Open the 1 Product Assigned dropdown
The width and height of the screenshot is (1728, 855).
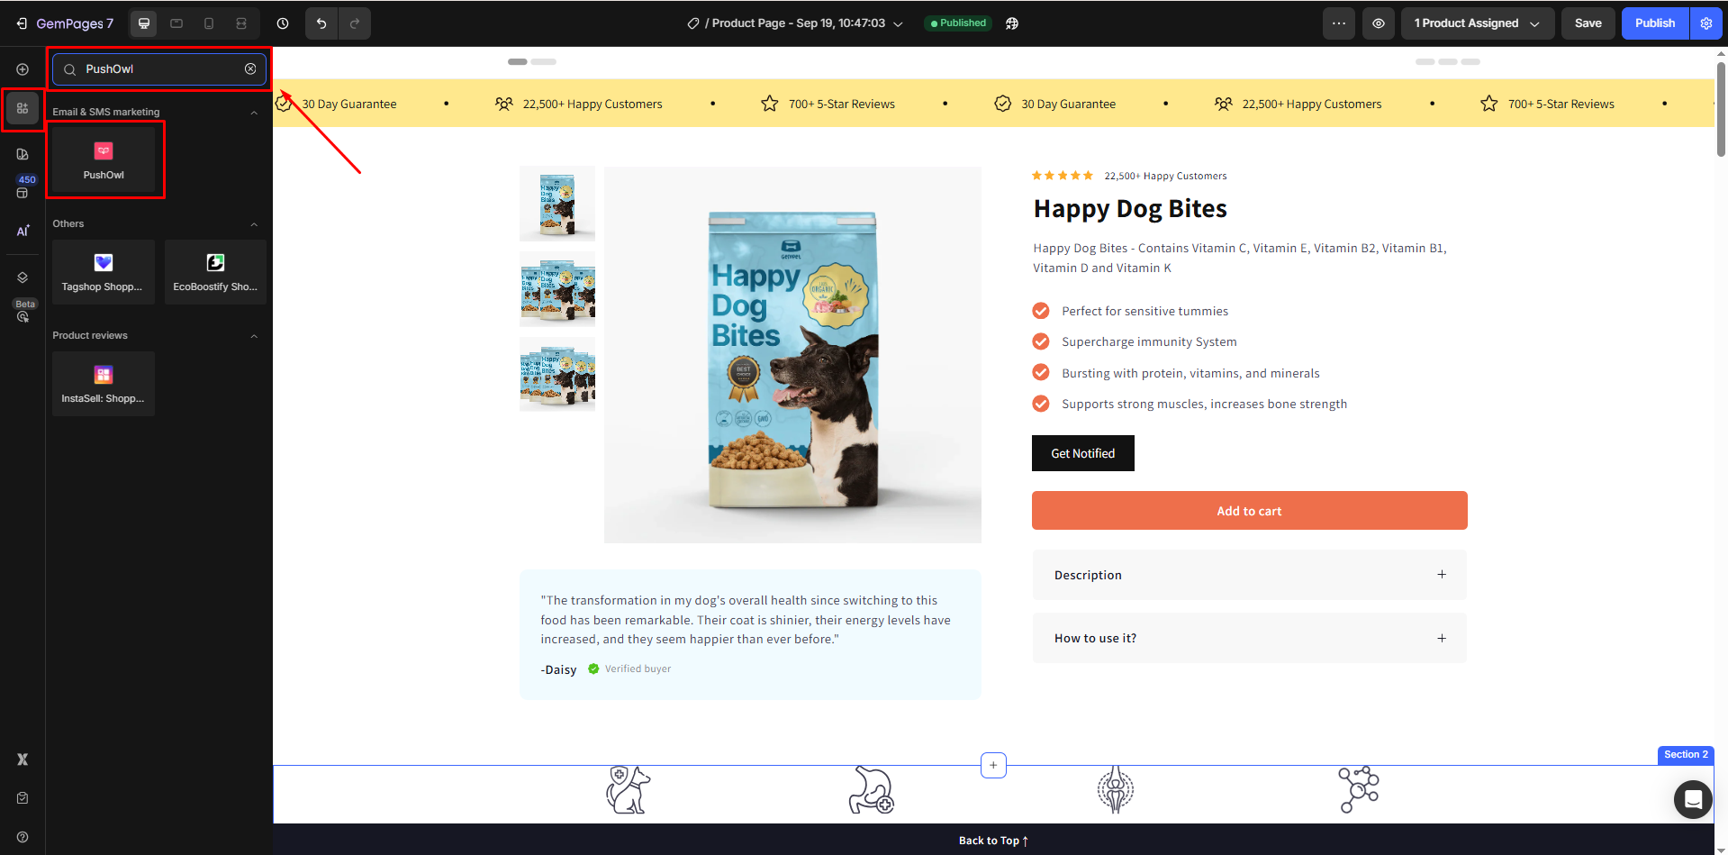point(1478,23)
